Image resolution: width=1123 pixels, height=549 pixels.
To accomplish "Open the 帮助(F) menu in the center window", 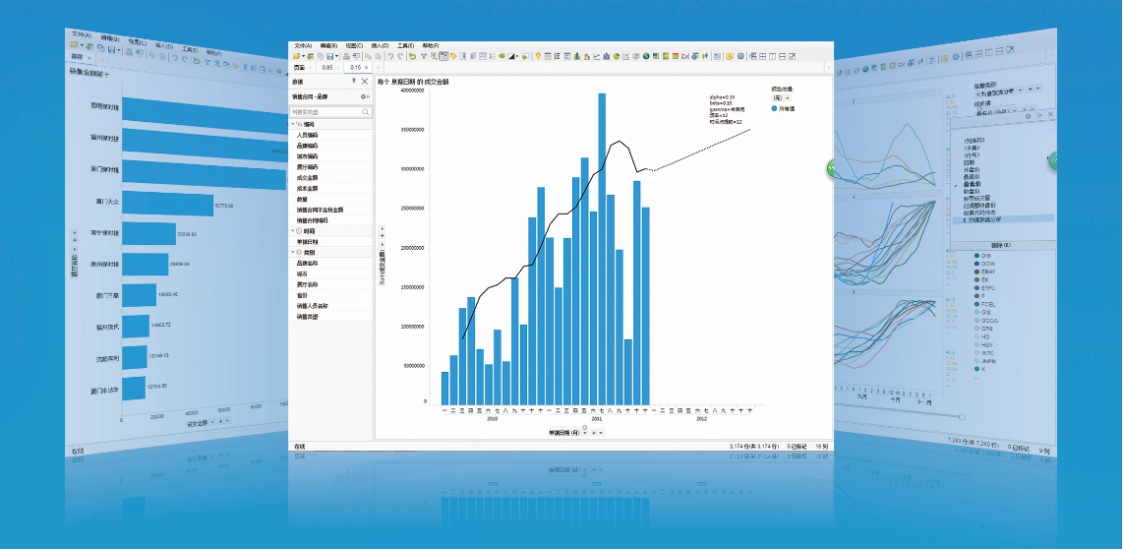I will point(430,45).
